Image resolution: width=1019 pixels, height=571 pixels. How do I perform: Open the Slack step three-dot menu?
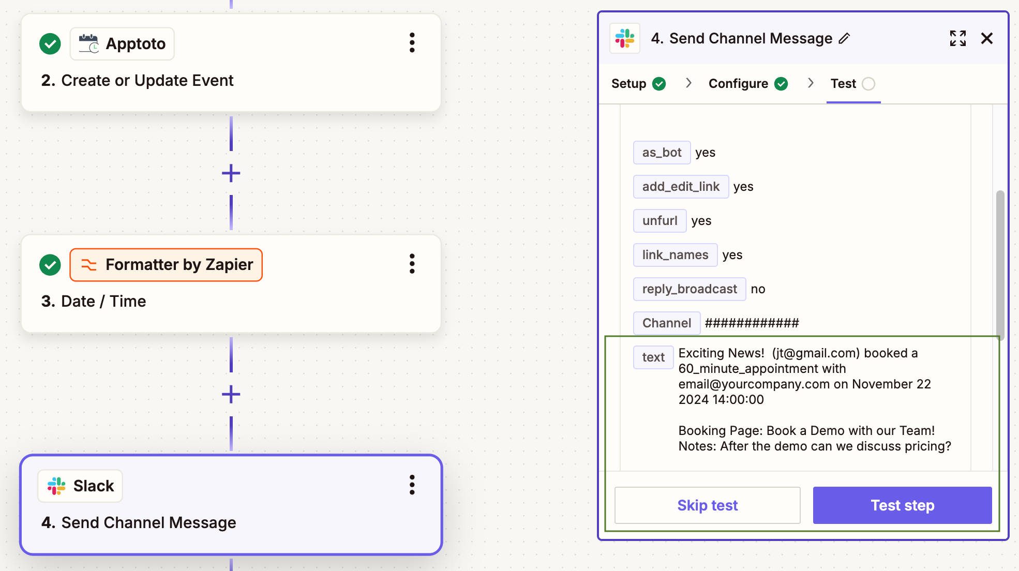click(412, 485)
